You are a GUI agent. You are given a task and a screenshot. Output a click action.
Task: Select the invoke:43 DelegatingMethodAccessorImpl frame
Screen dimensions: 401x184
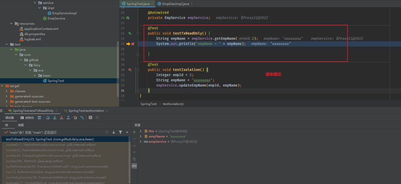point(65,155)
